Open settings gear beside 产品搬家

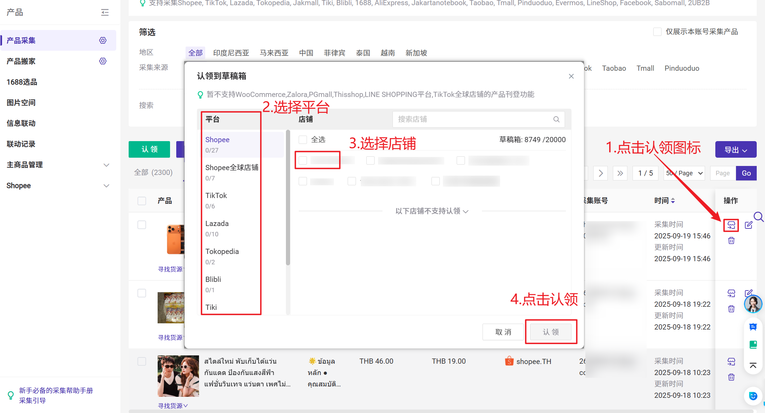pyautogui.click(x=103, y=61)
